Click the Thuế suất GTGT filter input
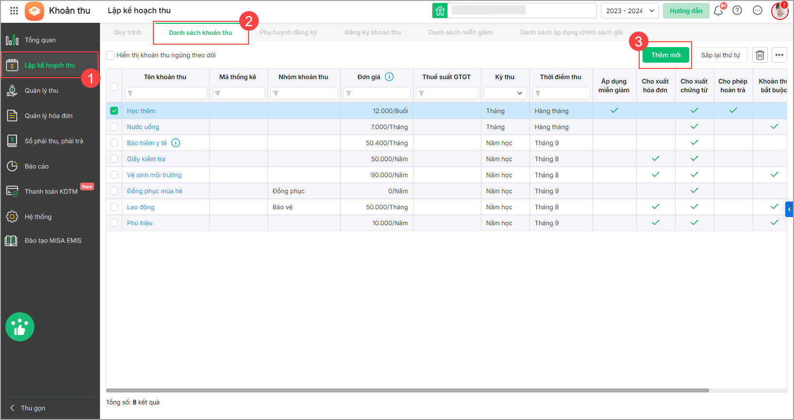The image size is (794, 420). [447, 93]
